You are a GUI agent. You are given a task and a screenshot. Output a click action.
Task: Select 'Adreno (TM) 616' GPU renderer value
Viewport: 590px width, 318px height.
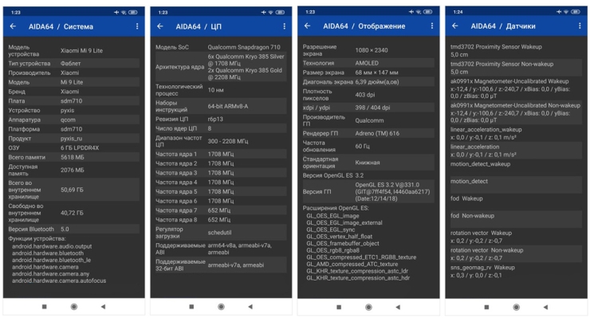[x=377, y=133]
